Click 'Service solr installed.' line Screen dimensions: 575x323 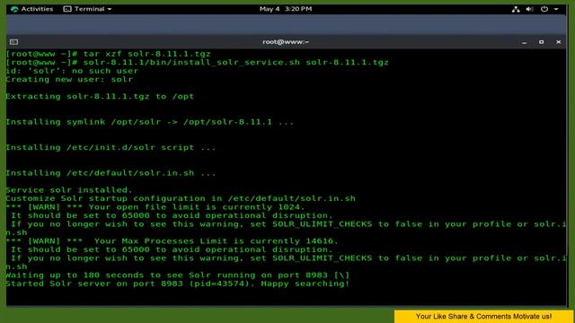pyautogui.click(x=69, y=189)
